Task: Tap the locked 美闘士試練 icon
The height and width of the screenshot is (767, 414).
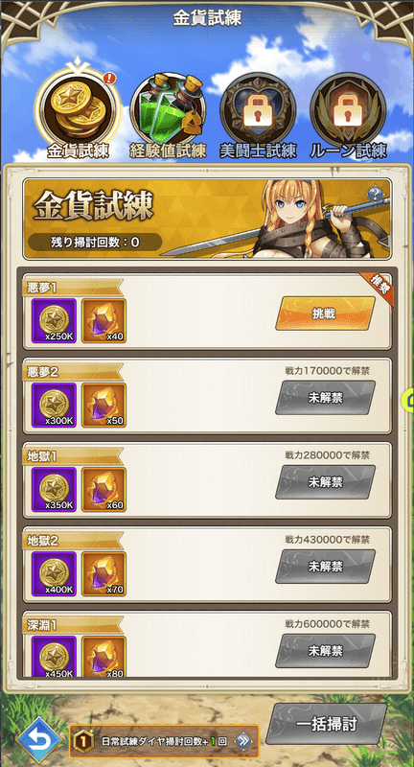Action: click(x=258, y=109)
